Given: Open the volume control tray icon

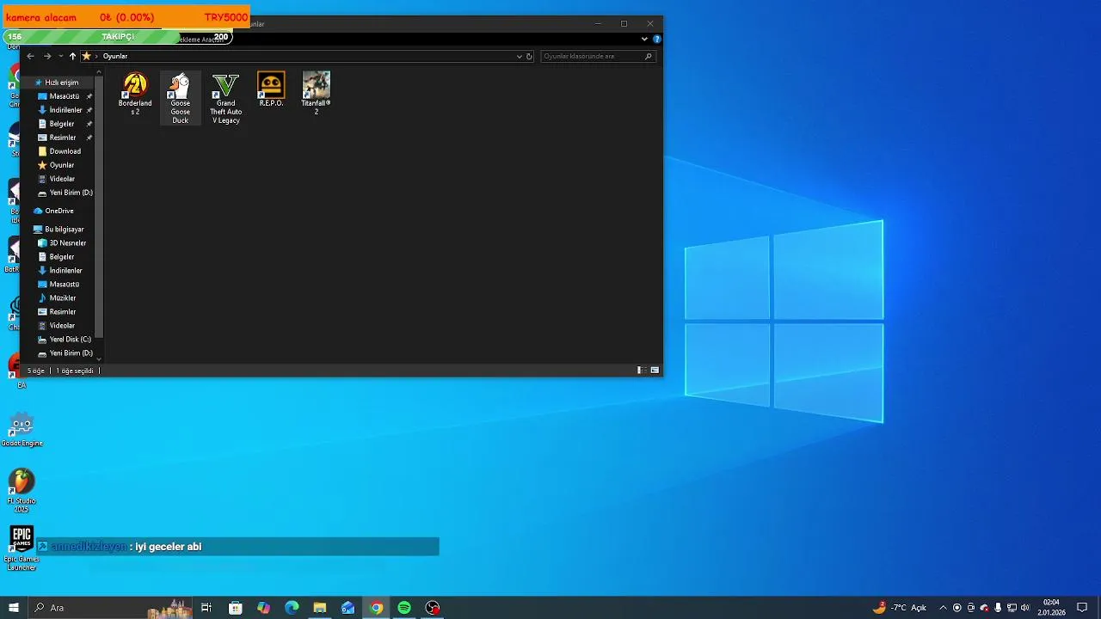Looking at the screenshot, I should pyautogui.click(x=1025, y=608).
